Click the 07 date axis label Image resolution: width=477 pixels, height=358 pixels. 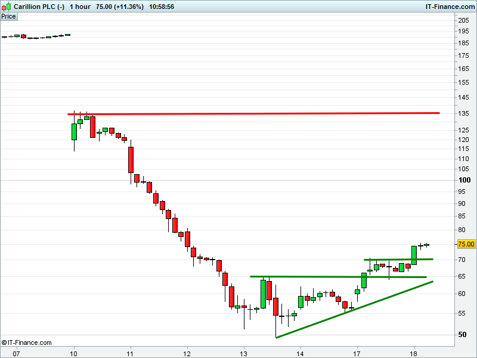point(16,354)
